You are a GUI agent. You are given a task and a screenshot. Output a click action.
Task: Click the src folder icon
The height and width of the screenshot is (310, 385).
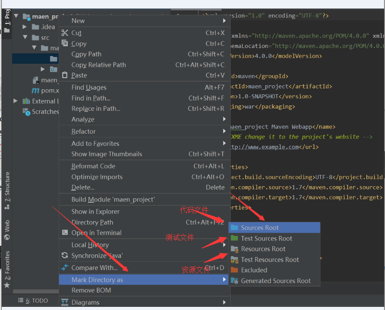(35, 38)
